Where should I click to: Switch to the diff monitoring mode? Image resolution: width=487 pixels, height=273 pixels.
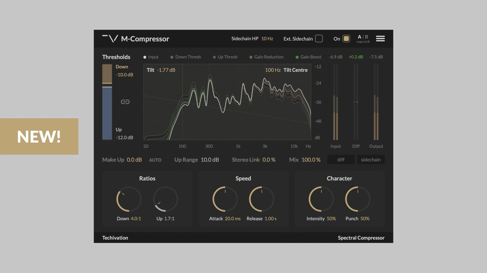click(x=341, y=160)
